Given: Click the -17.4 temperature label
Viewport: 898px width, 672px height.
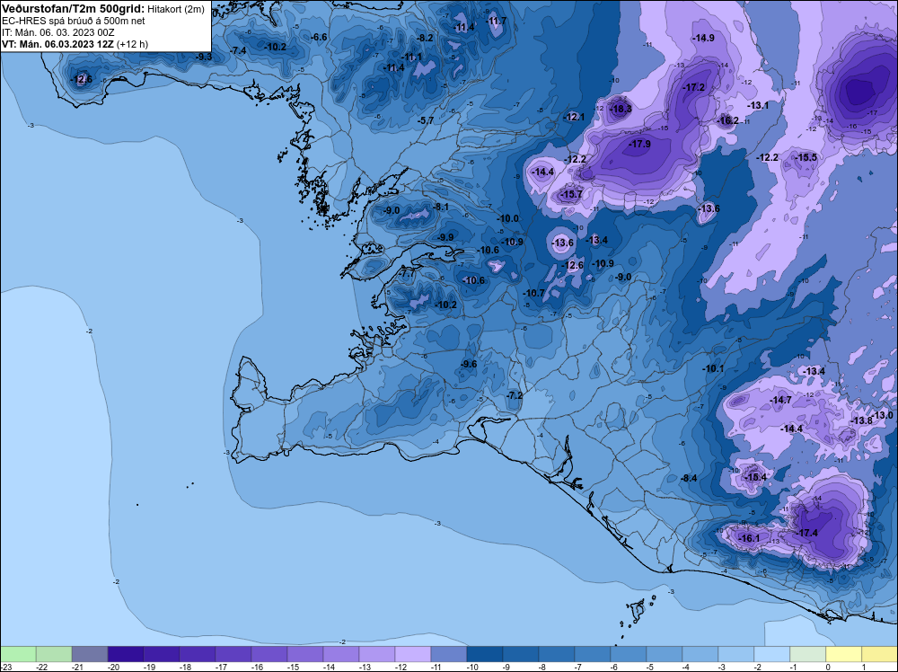Looking at the screenshot, I should pos(807,533).
